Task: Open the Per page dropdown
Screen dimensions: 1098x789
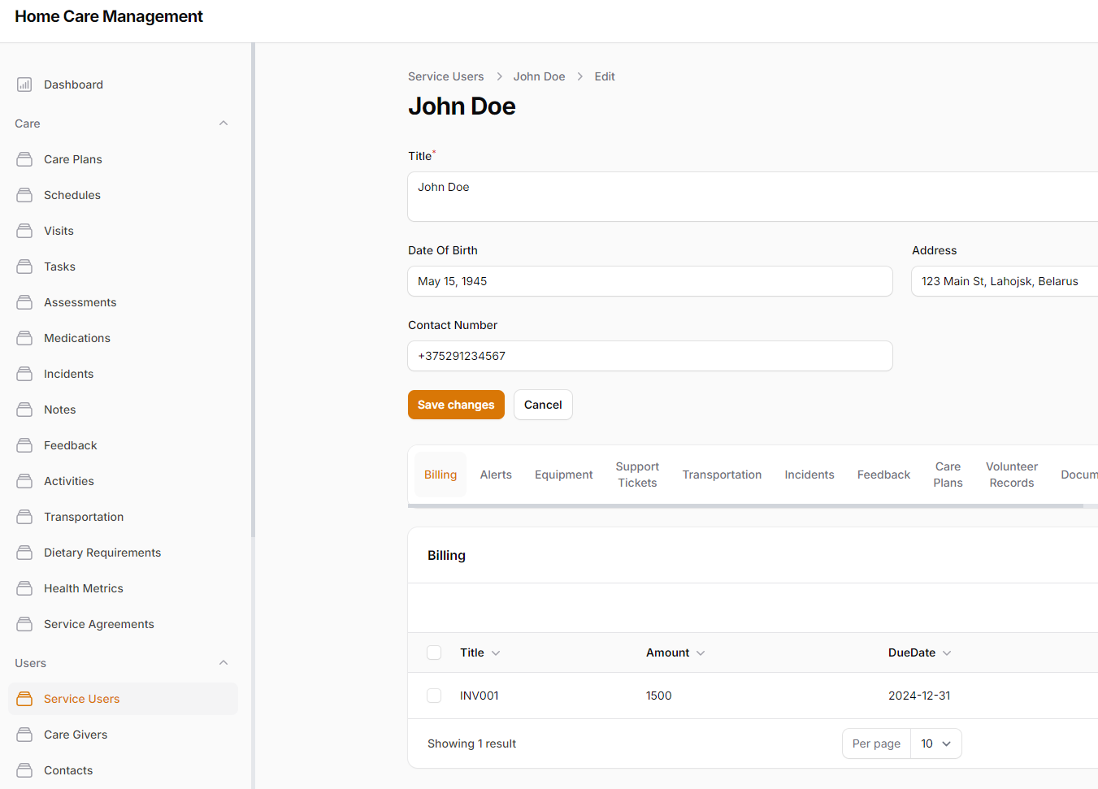Action: (x=935, y=743)
